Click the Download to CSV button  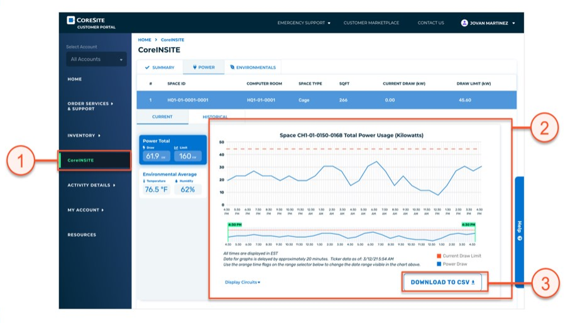point(442,282)
